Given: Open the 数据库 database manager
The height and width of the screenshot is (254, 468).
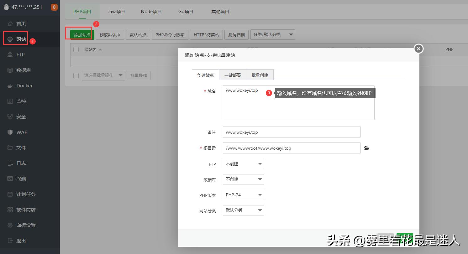Looking at the screenshot, I should coord(24,70).
